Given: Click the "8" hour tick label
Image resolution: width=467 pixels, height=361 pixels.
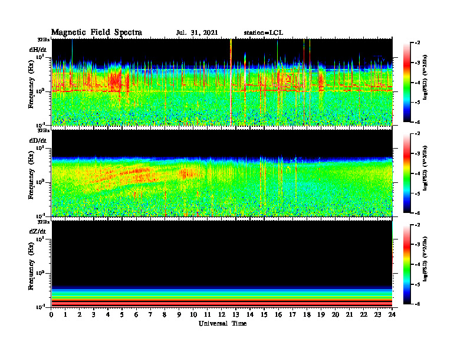Looking at the screenshot, I should 165,314.
